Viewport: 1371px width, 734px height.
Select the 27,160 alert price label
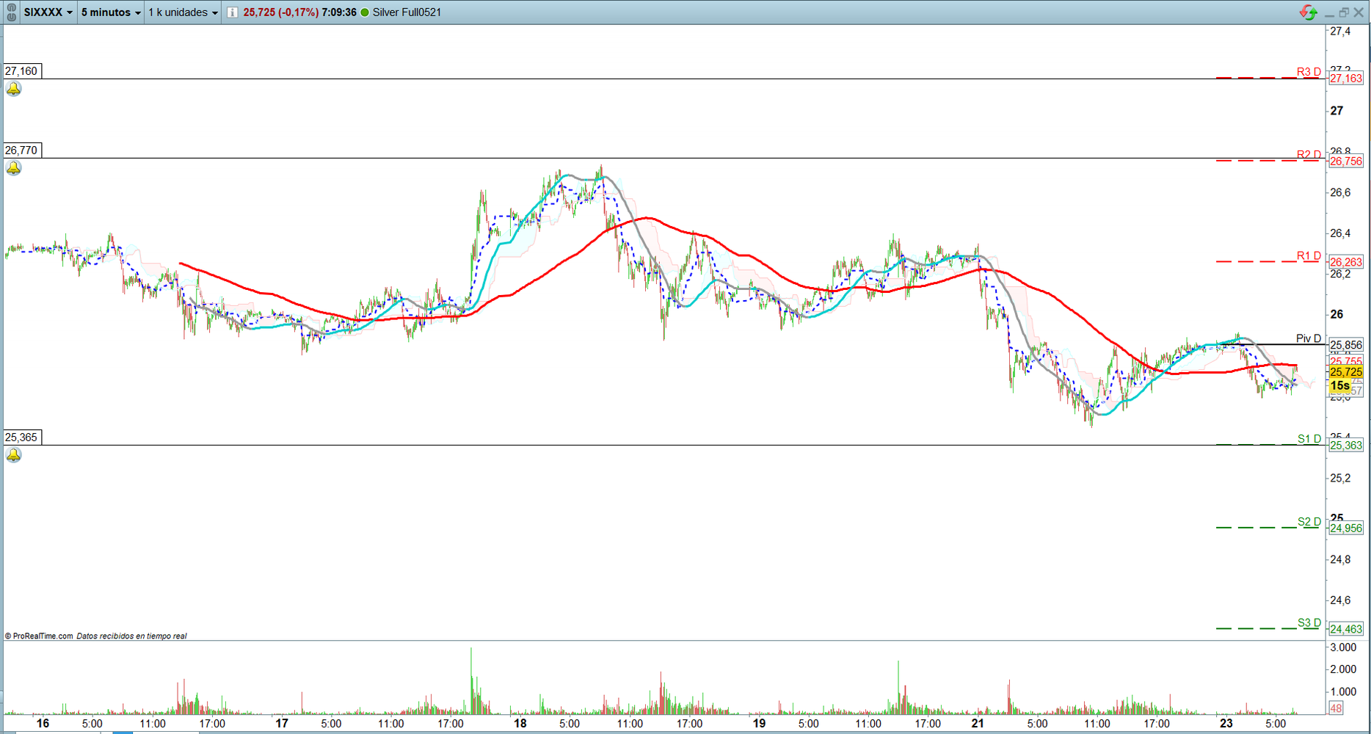click(x=22, y=71)
